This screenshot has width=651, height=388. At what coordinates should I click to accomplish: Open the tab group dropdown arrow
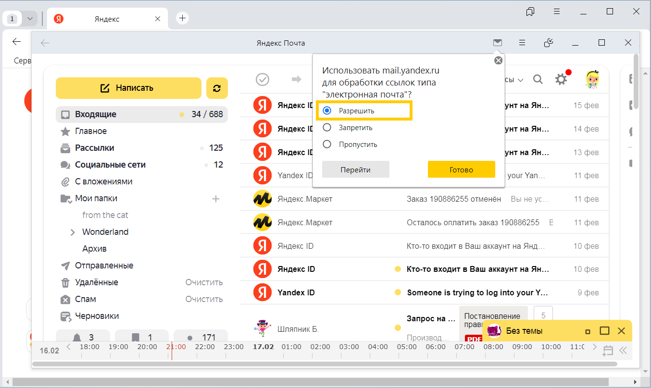tap(30, 19)
